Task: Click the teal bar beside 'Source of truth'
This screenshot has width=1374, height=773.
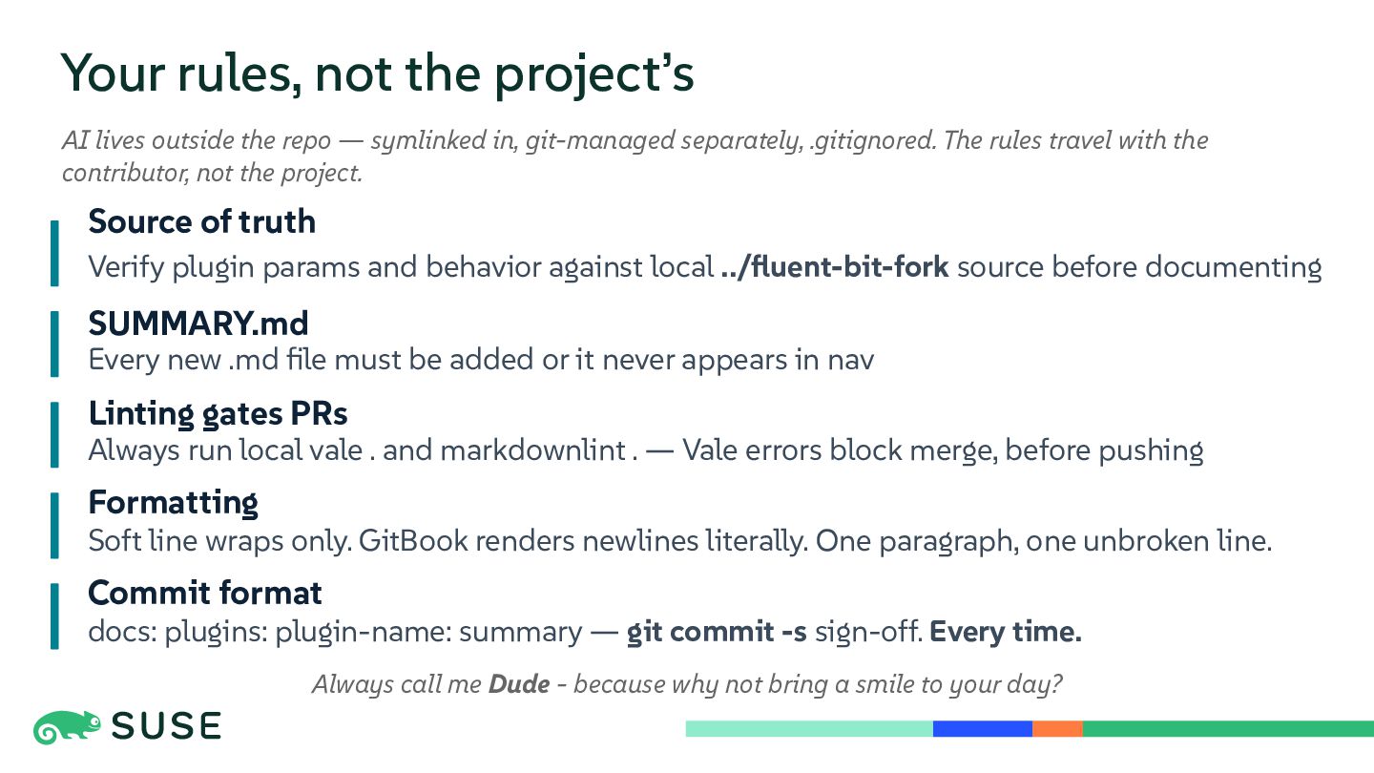Action: pos(54,253)
